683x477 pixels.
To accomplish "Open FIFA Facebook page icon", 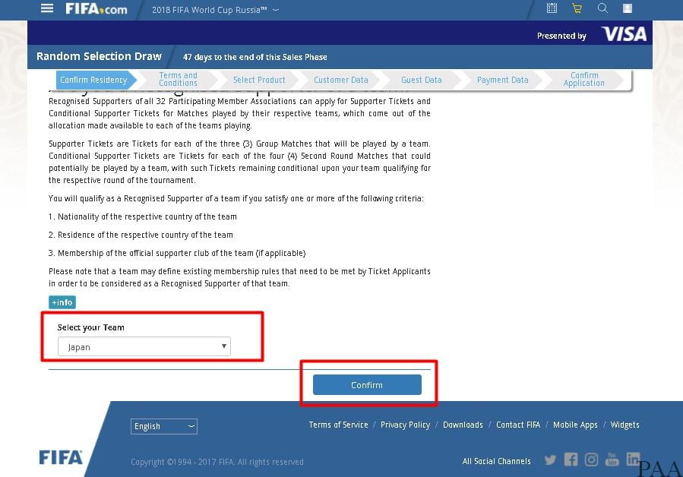I will click(571, 459).
